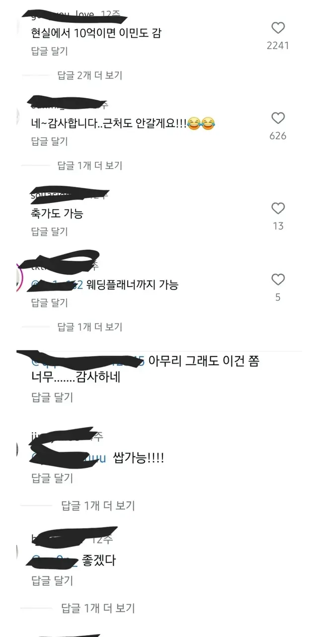Reply to '현실에서 10억이면 이민도 감' comment
Screen dimensions: 318x637
[x=49, y=51]
